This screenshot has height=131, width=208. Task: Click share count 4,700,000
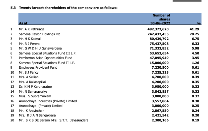160,77
